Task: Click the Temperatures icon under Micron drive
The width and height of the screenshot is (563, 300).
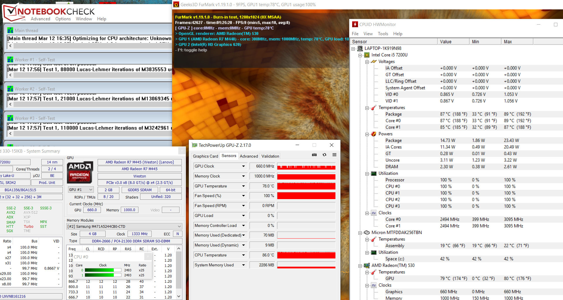Action: click(374, 239)
